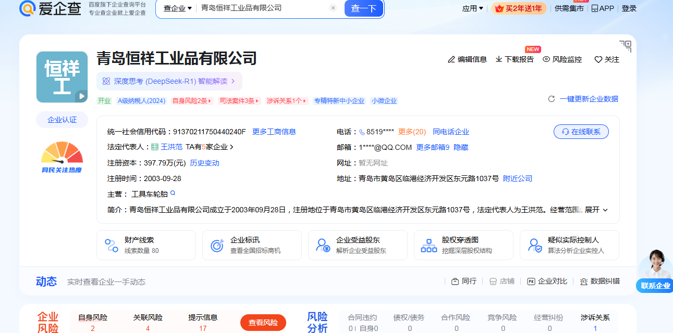Click the phone icon beside 8519****

[362, 132]
